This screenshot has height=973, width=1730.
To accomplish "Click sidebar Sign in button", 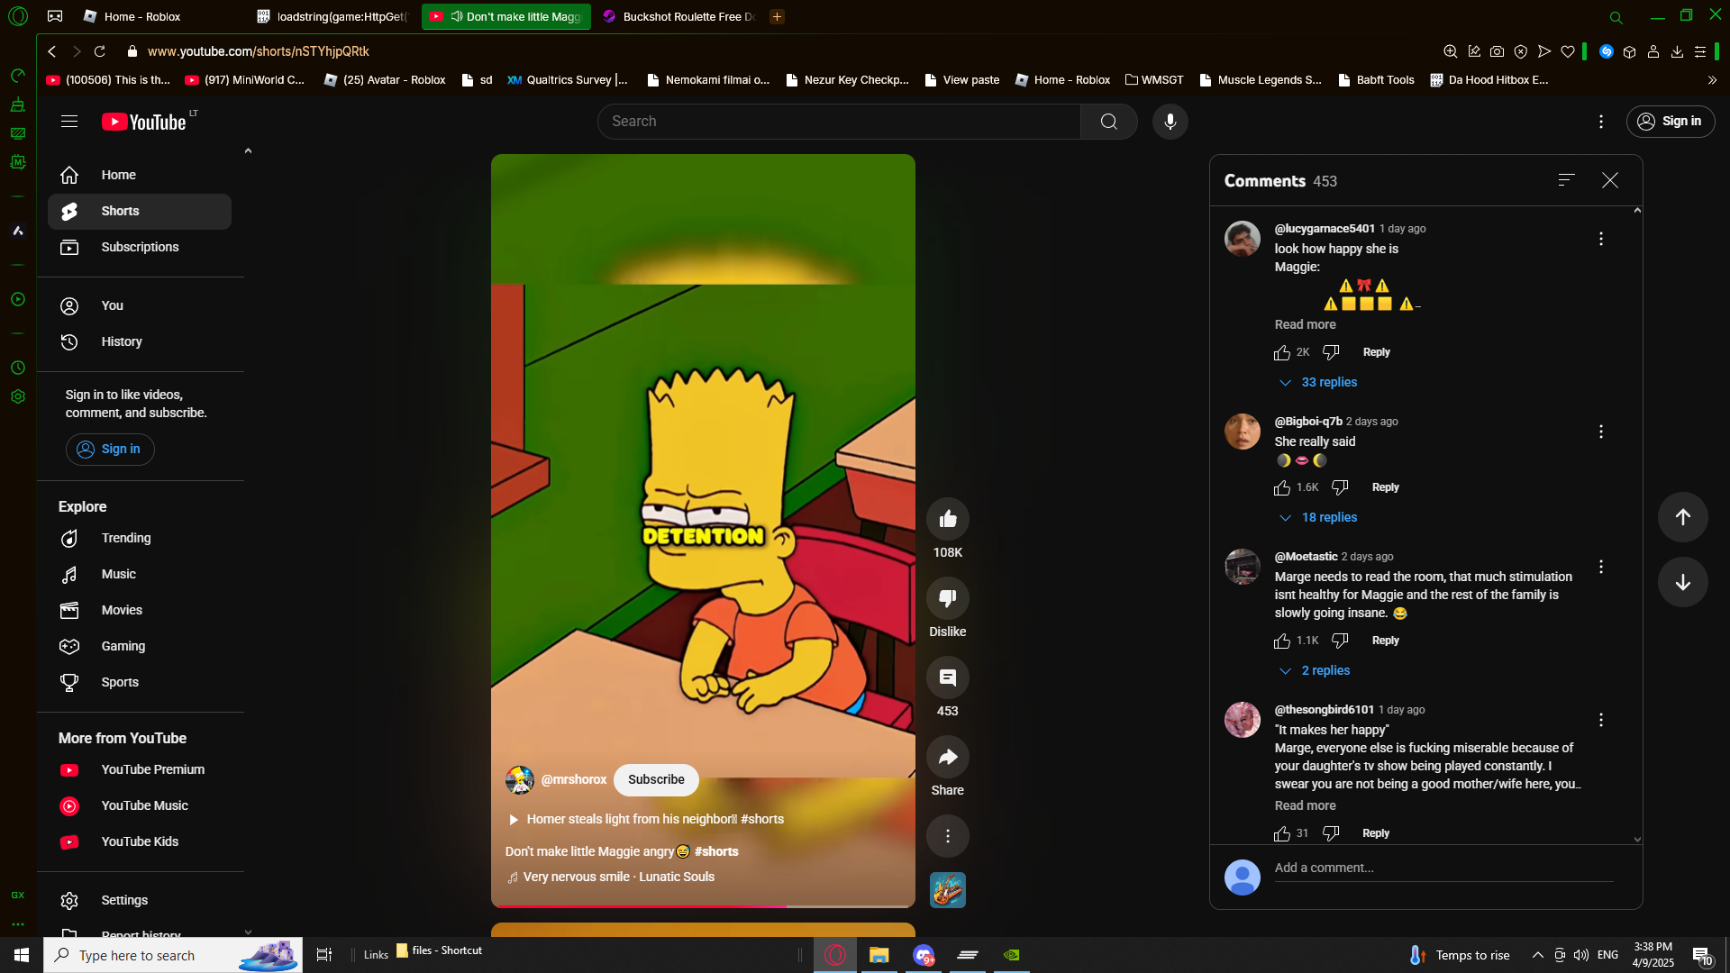I will [110, 450].
